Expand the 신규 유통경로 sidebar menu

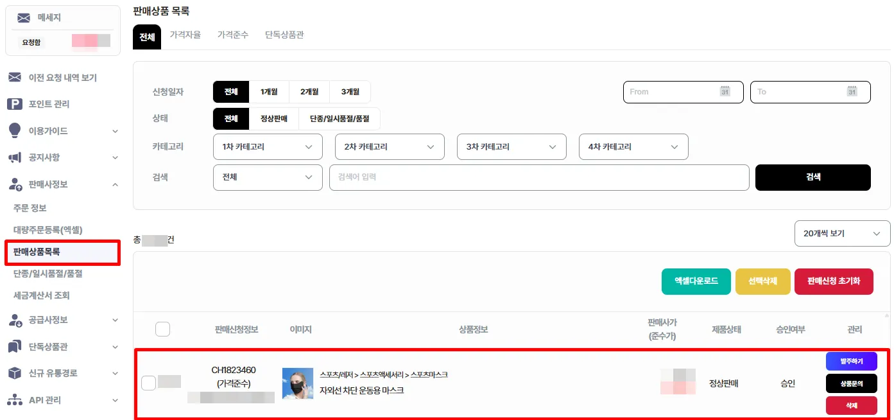[115, 373]
